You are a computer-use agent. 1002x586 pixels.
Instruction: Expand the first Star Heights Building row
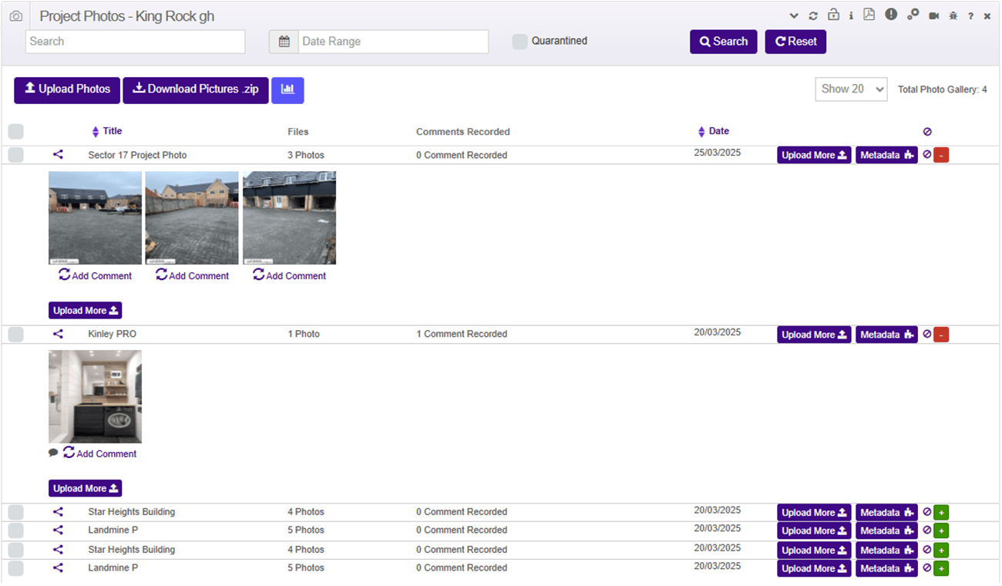941,513
